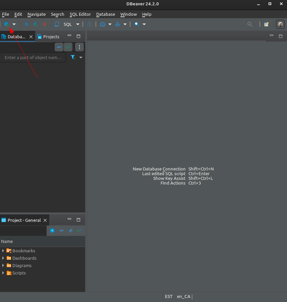Expand the Diagrams folder
The image size is (287, 302).
[x=3, y=265]
